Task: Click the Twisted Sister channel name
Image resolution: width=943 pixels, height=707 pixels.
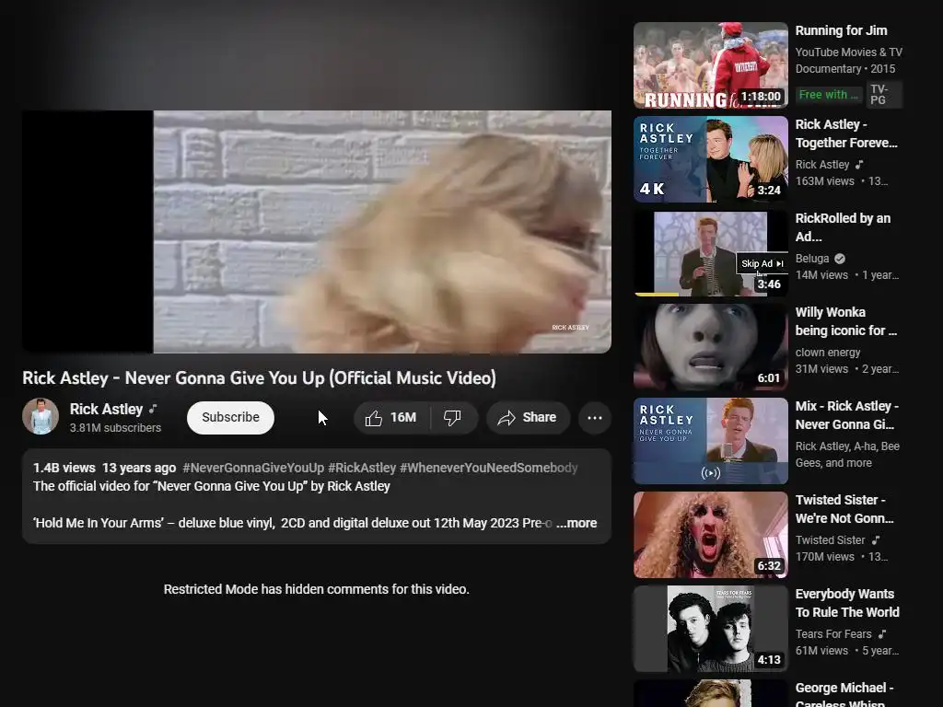Action: coord(830,540)
